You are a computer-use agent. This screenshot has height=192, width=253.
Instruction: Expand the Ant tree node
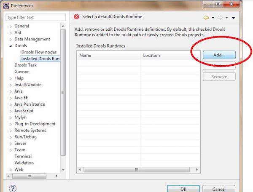tap(11, 33)
